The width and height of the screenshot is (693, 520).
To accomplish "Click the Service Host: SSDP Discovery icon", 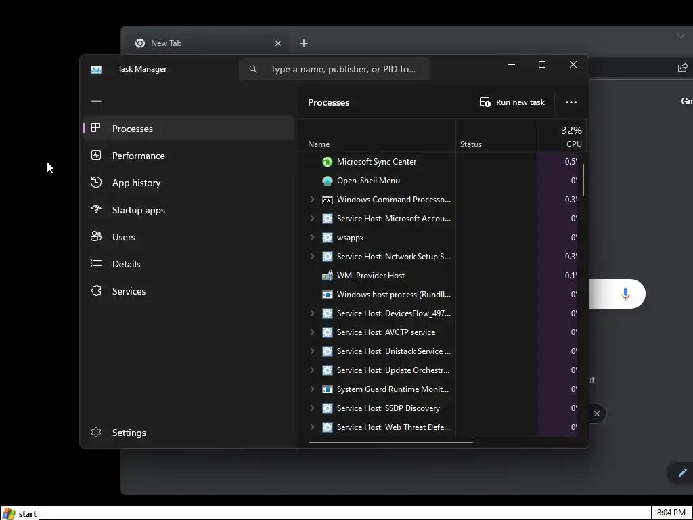I will 327,408.
